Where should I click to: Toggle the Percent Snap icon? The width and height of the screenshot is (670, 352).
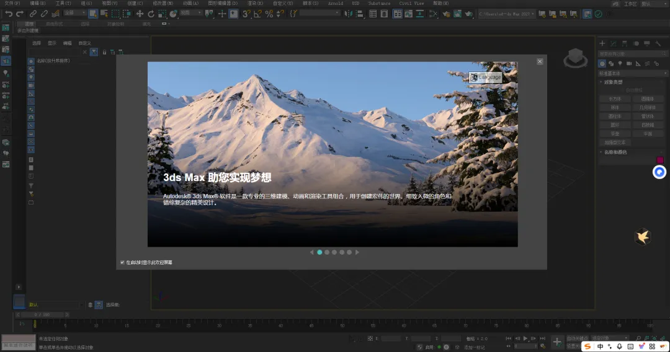[269, 14]
